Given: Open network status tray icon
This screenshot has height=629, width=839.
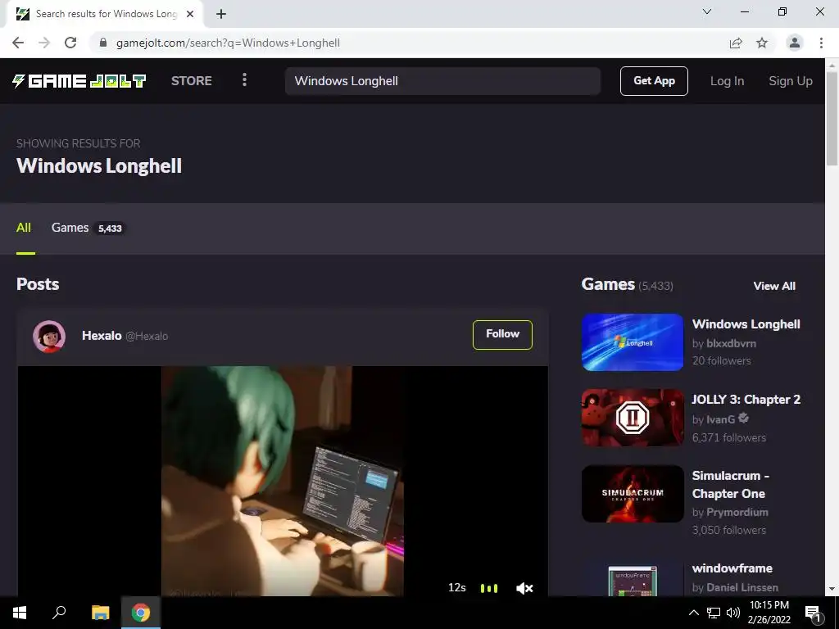Looking at the screenshot, I should click(x=714, y=613).
